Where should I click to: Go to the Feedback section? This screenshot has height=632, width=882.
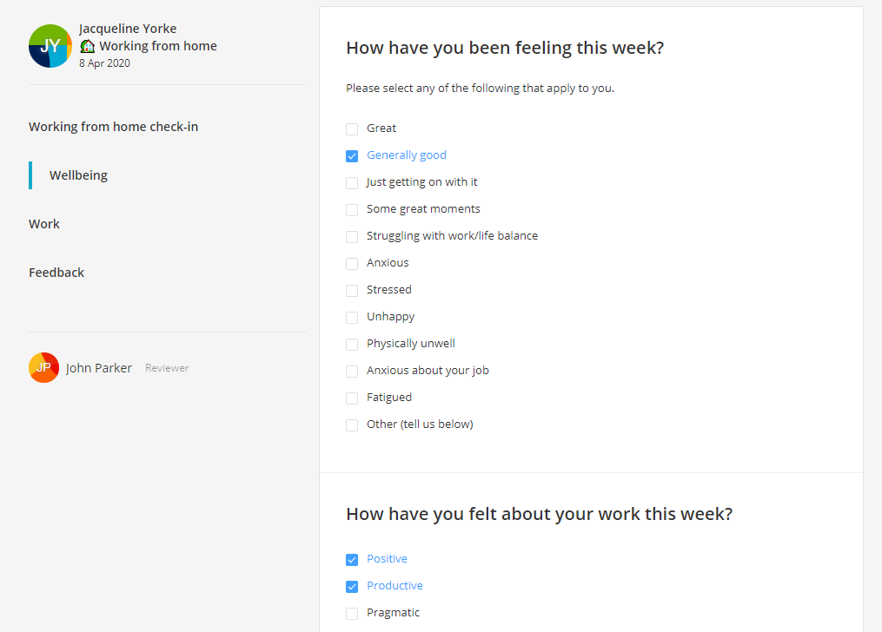(x=56, y=273)
